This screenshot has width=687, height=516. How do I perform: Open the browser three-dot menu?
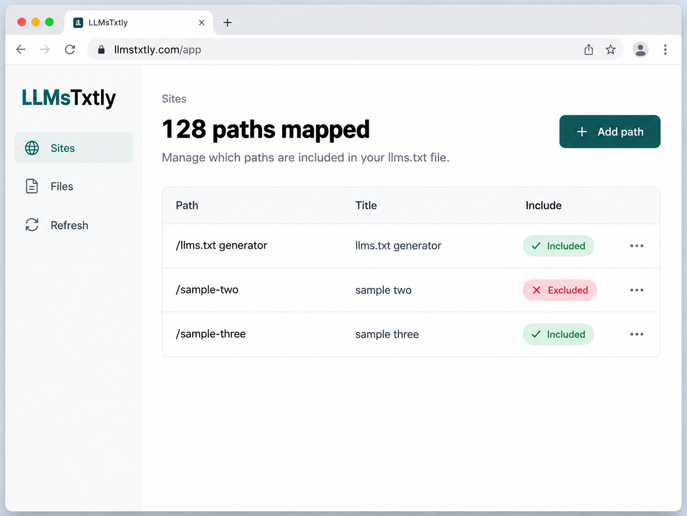[x=665, y=49]
